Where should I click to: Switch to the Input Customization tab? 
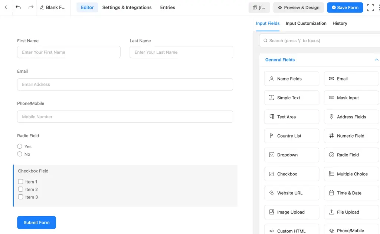[x=306, y=23]
